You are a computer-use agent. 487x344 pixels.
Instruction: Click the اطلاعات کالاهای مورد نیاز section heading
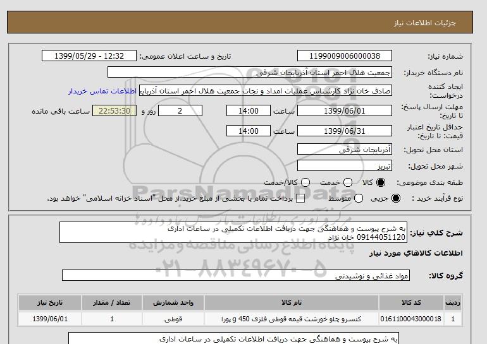click(416, 253)
